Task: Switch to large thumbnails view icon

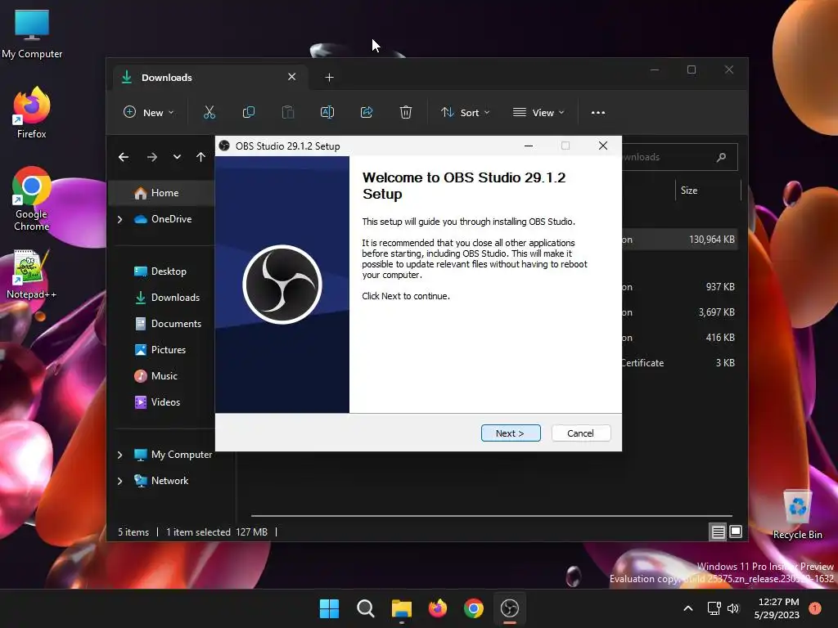Action: click(736, 532)
